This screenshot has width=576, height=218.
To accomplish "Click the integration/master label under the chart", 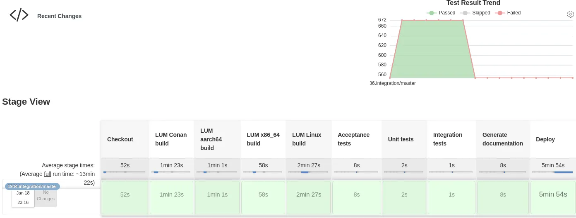I will pos(393,83).
